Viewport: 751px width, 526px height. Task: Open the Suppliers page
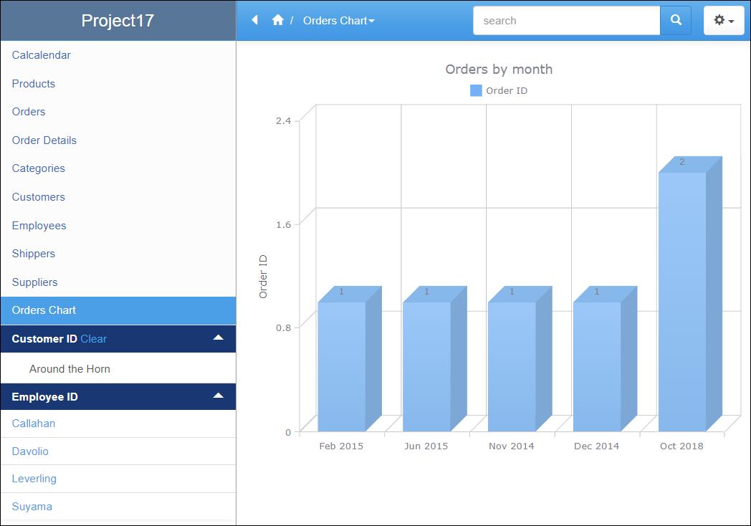pos(34,282)
